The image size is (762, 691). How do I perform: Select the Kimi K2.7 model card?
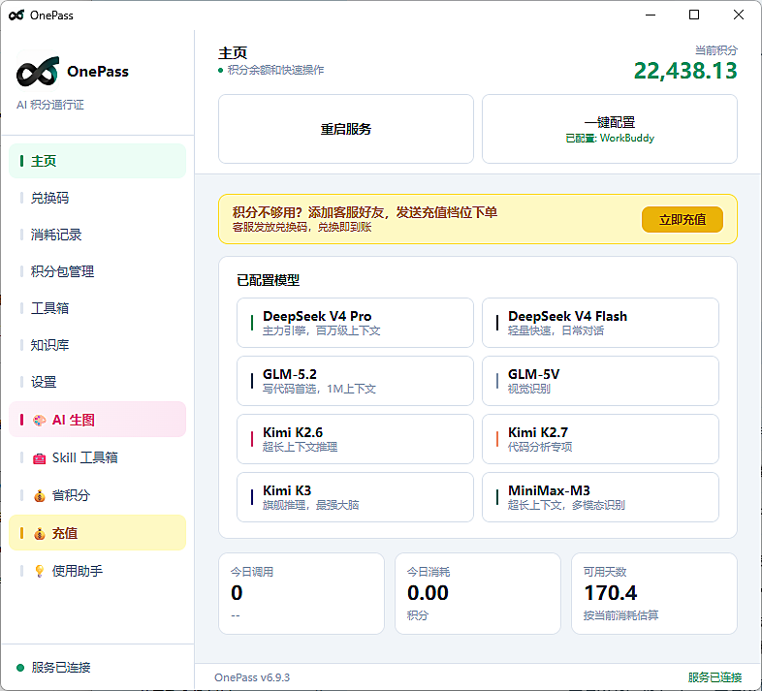[600, 439]
